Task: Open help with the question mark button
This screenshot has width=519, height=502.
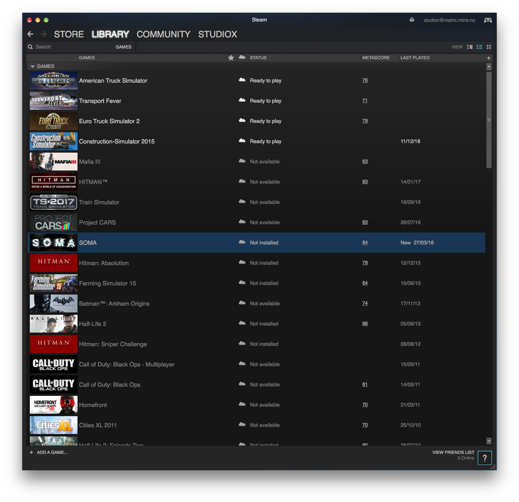Action: [485, 458]
